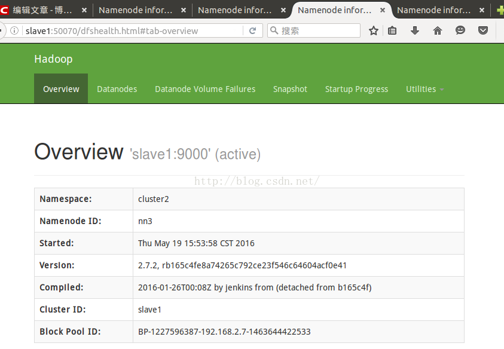
Task: Click the chat smiley icon
Action: tap(460, 30)
